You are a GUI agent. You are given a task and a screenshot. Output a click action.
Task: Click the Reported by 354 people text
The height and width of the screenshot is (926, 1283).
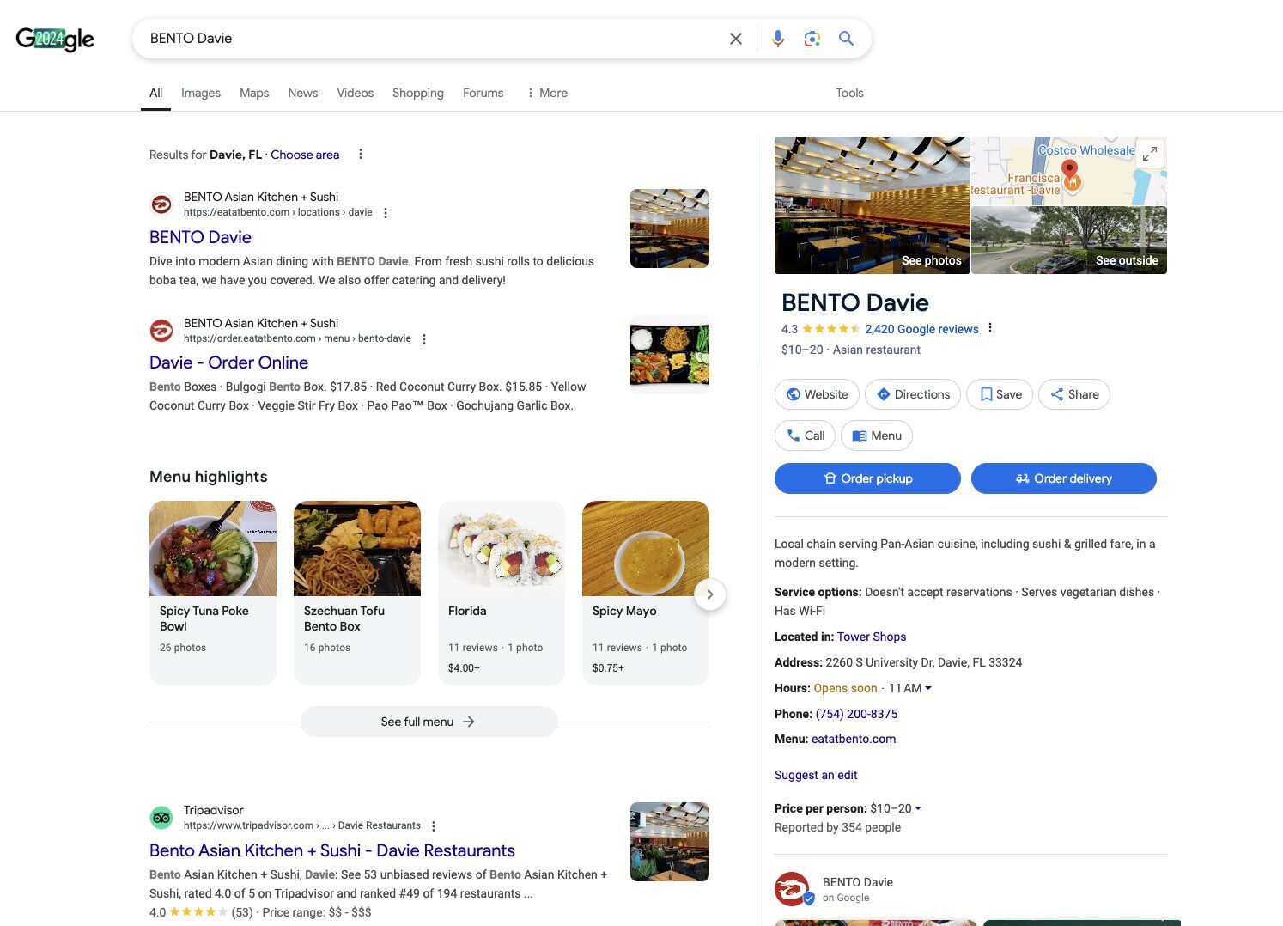point(837,827)
